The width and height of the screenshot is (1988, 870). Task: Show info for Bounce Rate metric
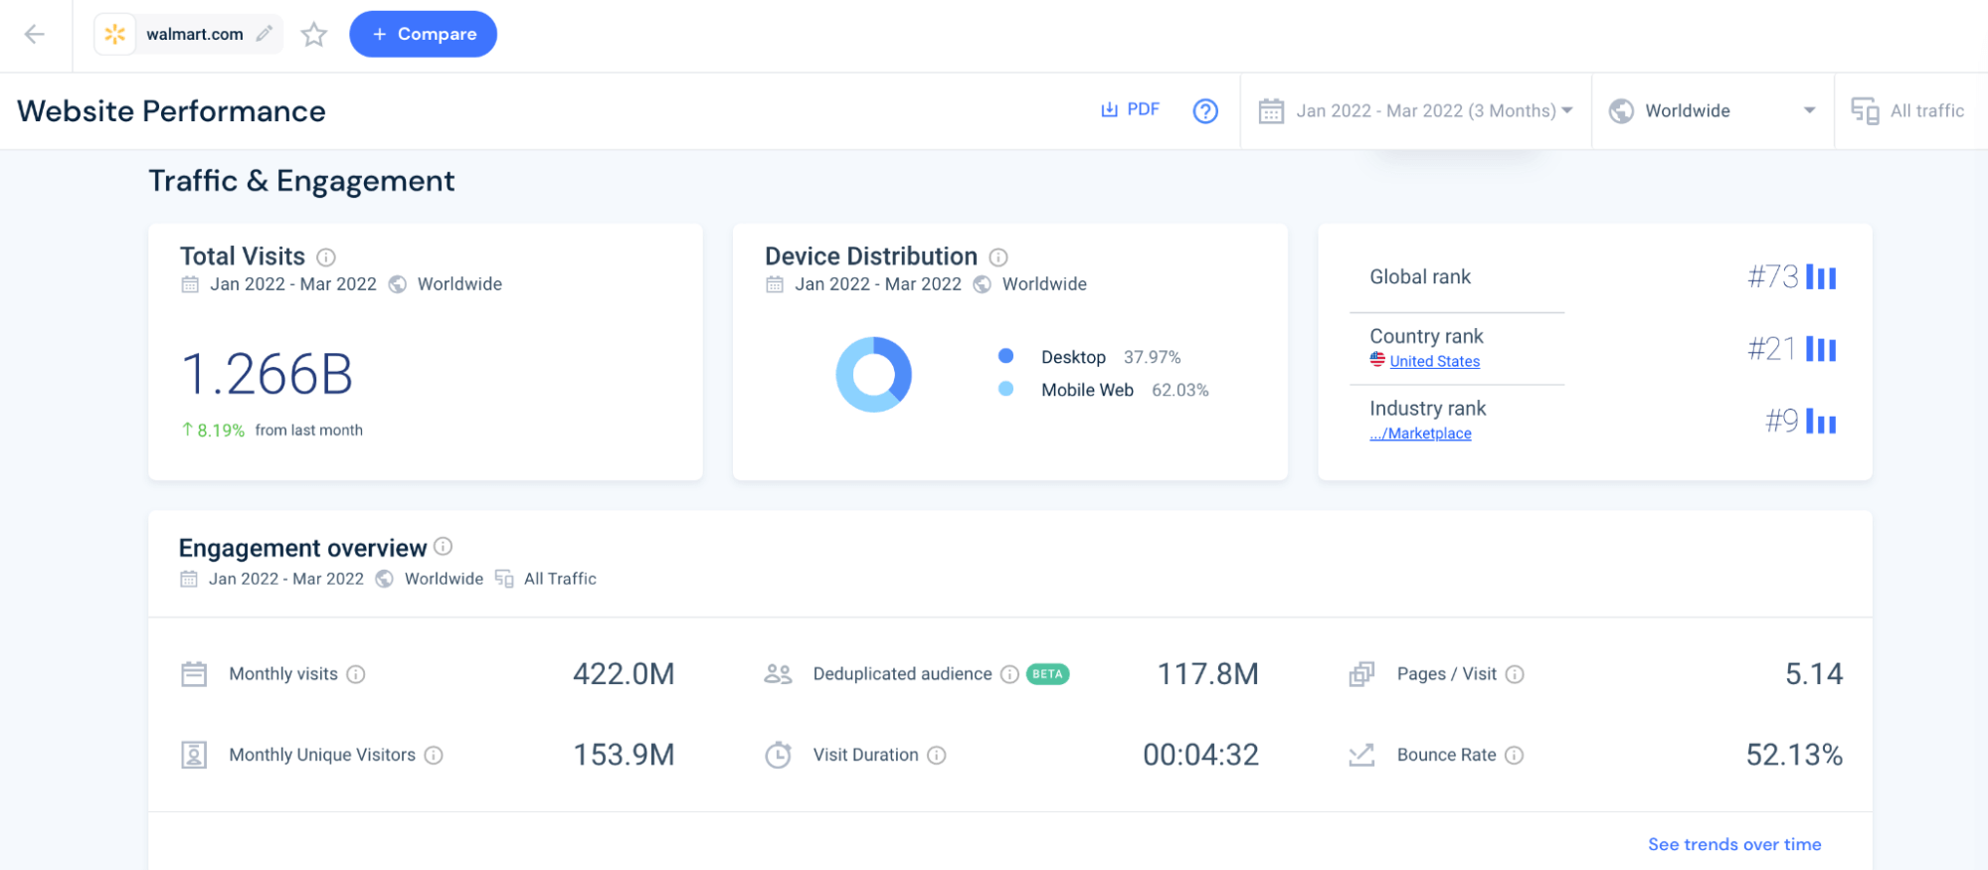click(x=1515, y=755)
